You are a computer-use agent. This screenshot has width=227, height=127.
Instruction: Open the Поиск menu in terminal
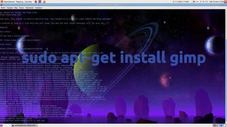point(21,8)
